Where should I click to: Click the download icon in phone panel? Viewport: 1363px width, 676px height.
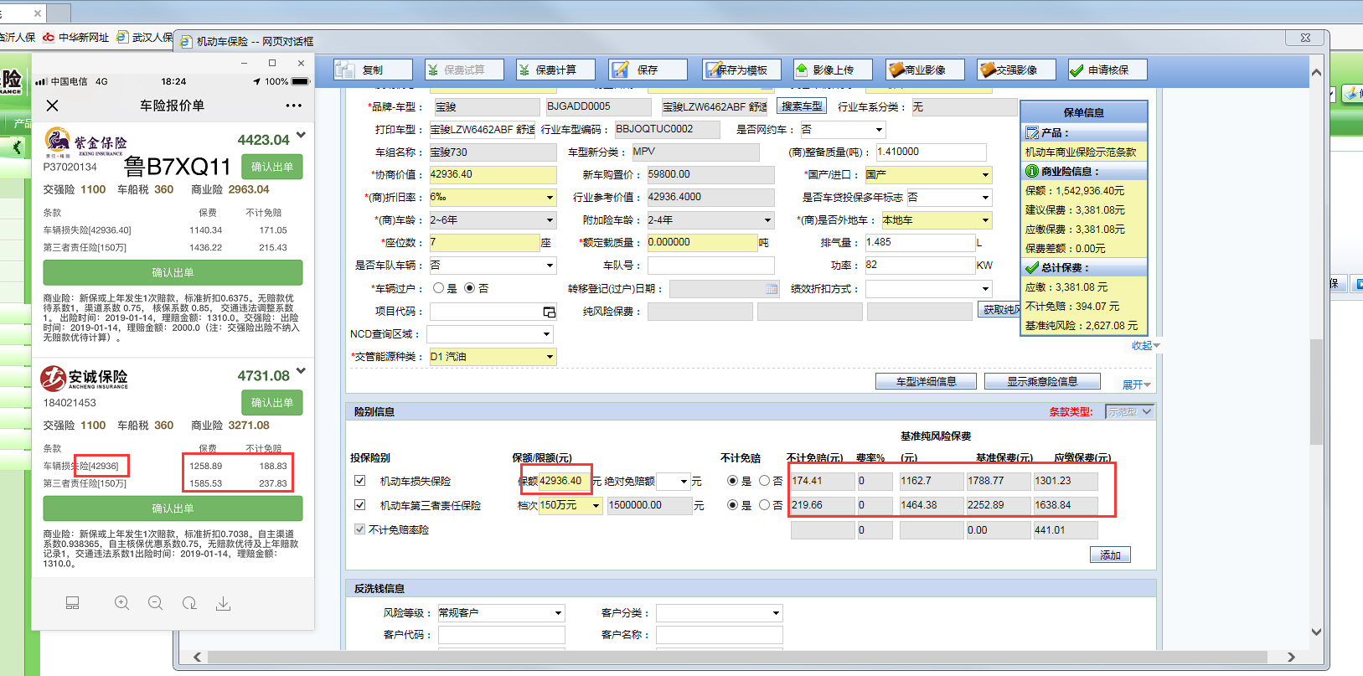[223, 603]
